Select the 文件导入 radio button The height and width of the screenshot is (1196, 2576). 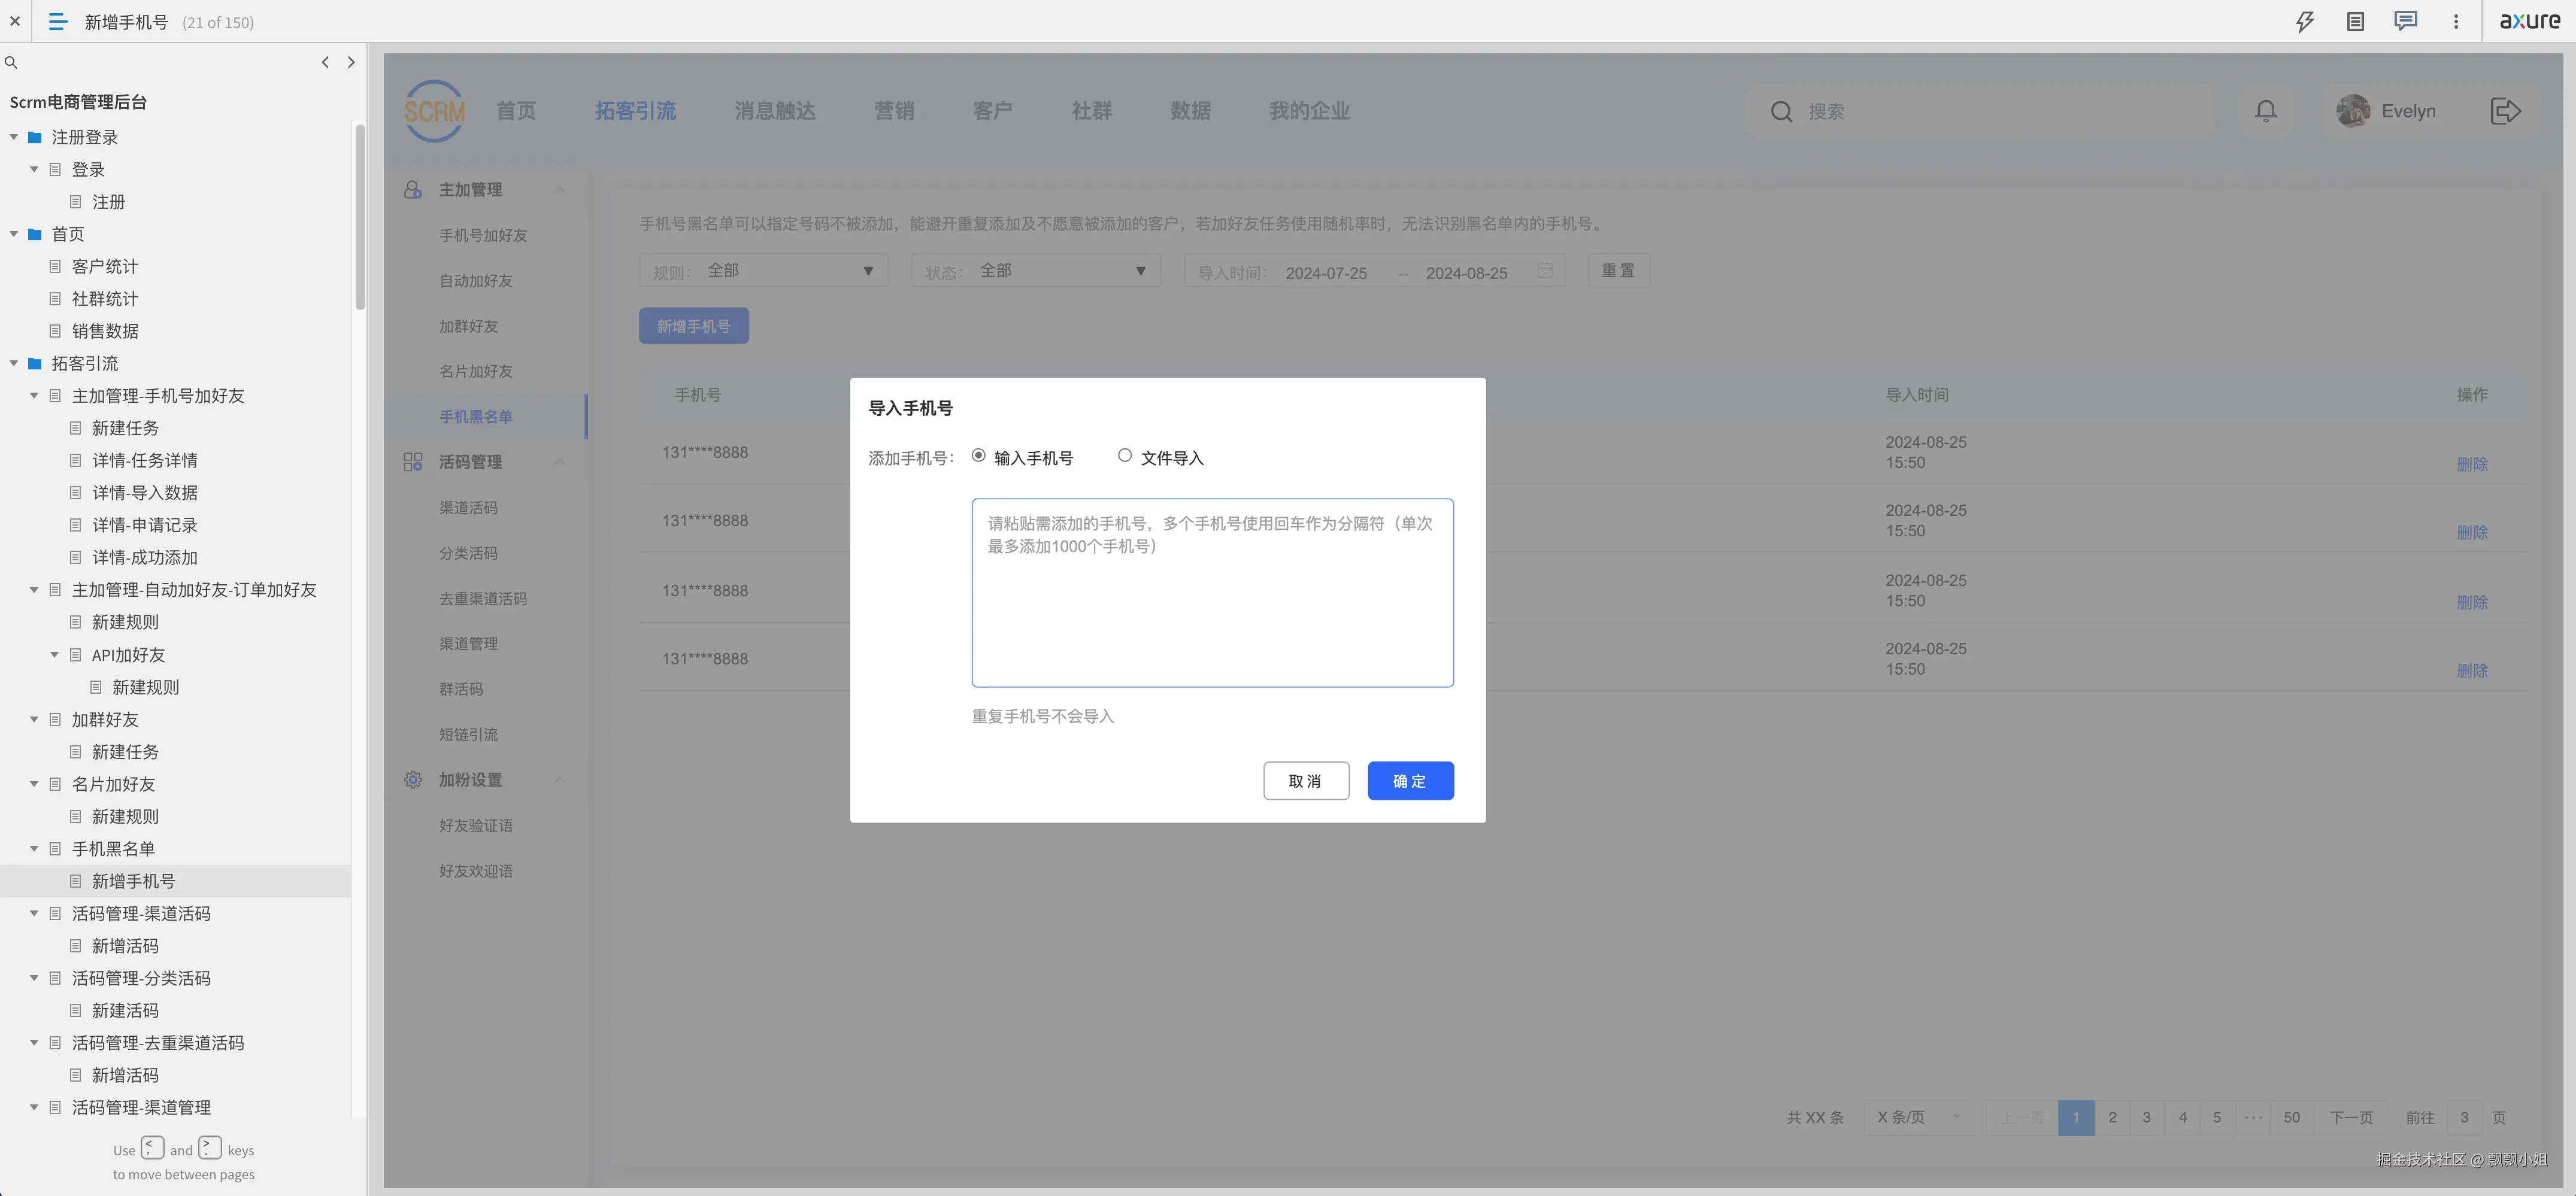click(1124, 455)
